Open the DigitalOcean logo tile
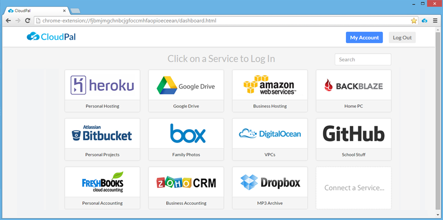Image resolution: width=443 pixels, height=220 pixels. click(x=270, y=134)
